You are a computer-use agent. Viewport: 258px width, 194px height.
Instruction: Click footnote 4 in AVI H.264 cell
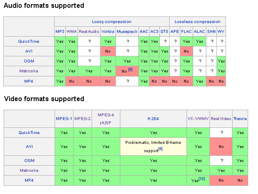coord(160,149)
